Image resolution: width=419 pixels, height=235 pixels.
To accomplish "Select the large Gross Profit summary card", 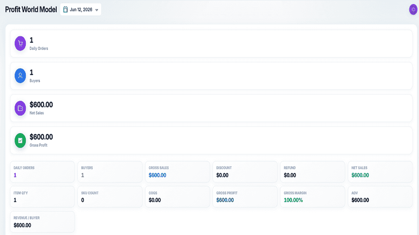I will [211, 140].
